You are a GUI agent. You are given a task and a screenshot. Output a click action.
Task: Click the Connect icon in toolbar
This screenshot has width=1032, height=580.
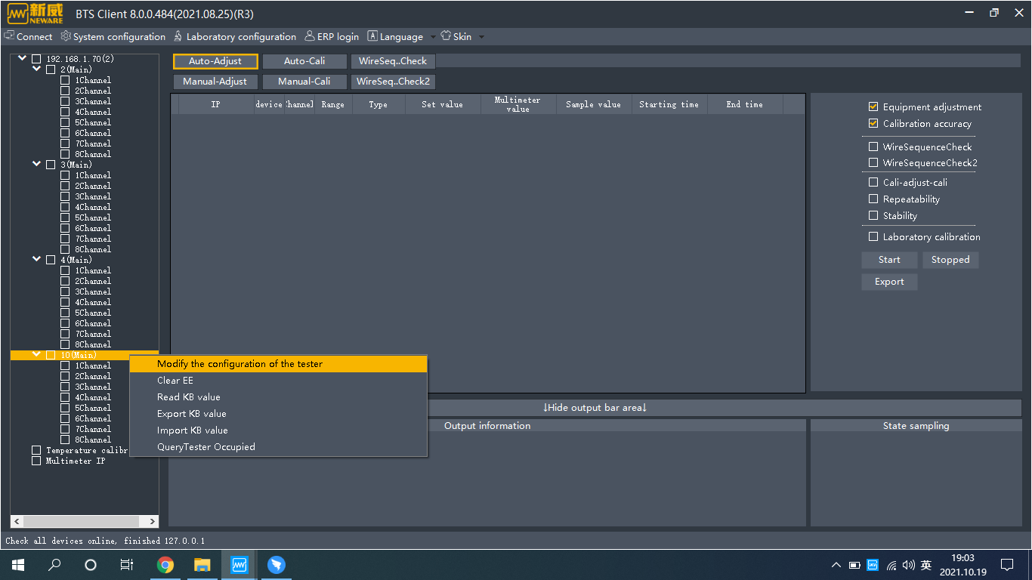click(x=9, y=36)
